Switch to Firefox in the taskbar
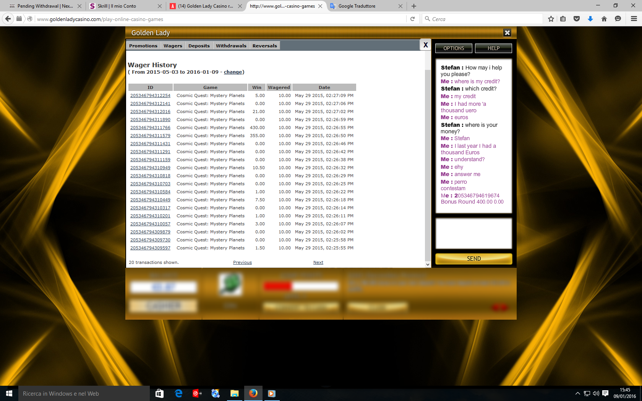Viewport: 642px width, 401px height. point(253,393)
